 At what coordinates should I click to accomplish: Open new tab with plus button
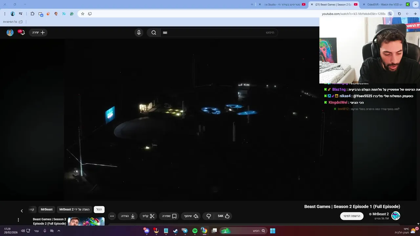coord(252,5)
